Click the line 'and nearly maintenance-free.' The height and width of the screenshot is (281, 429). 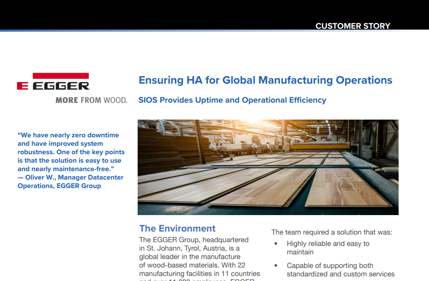66,169
